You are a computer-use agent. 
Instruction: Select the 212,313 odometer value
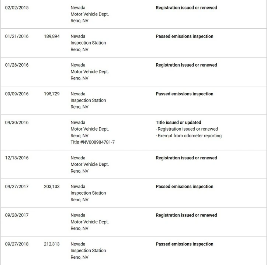[52, 244]
